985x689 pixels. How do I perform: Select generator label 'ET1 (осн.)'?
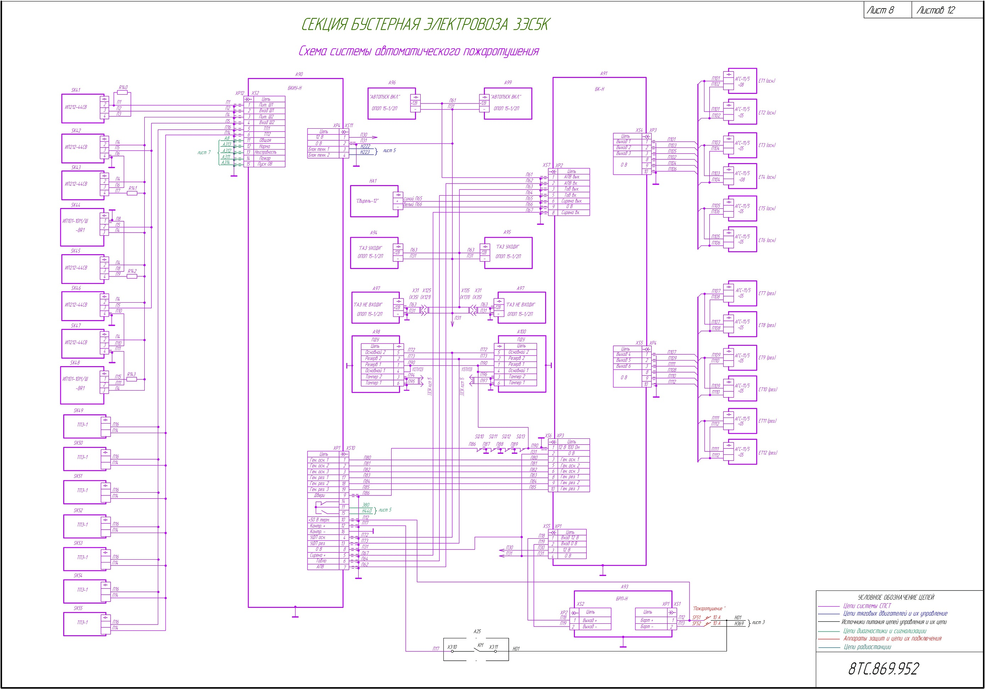tap(767, 80)
